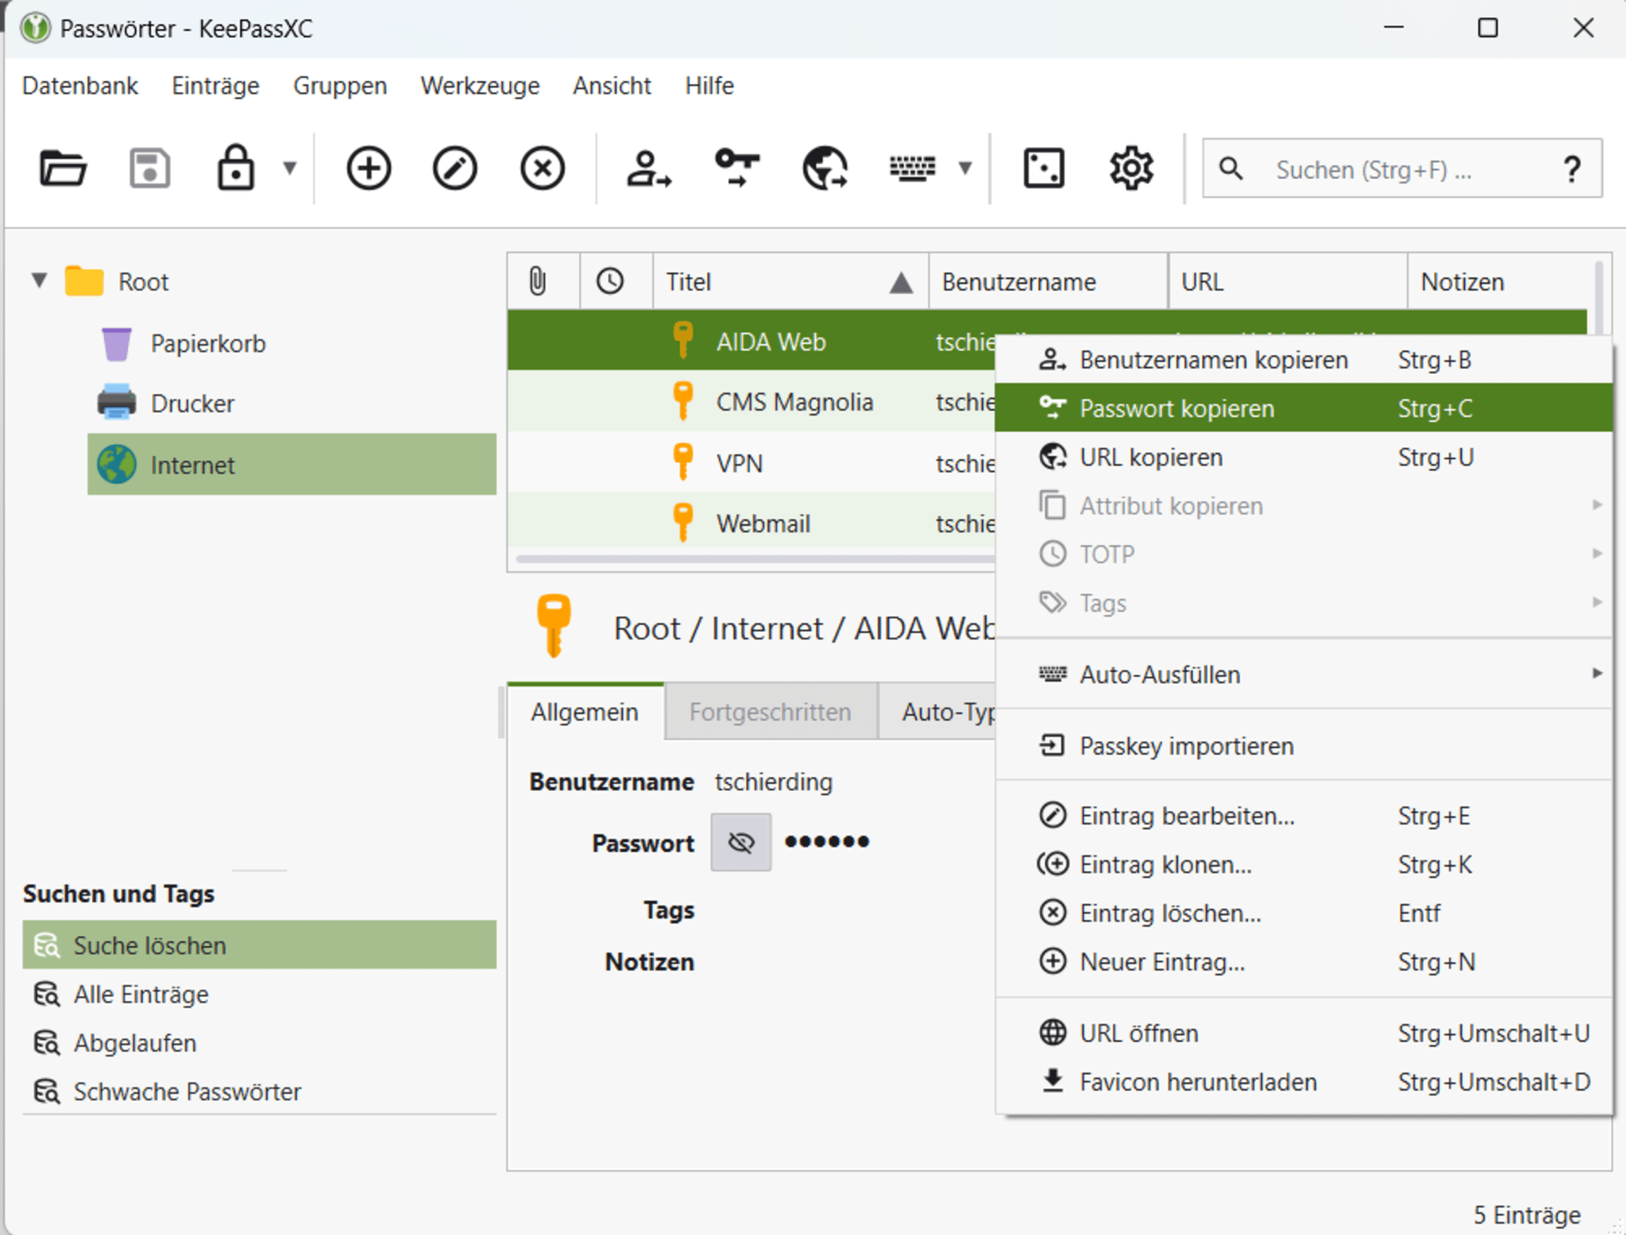Open the dropdown arrow next to the padlock
This screenshot has width=1626, height=1235.
click(291, 168)
